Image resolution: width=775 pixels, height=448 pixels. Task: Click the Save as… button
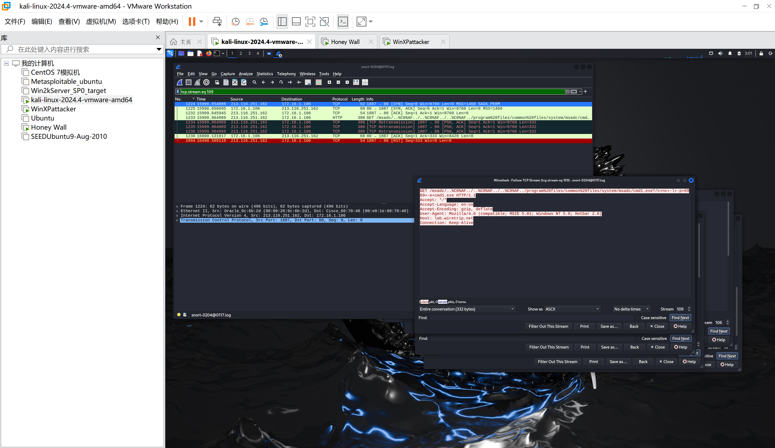tap(609, 326)
